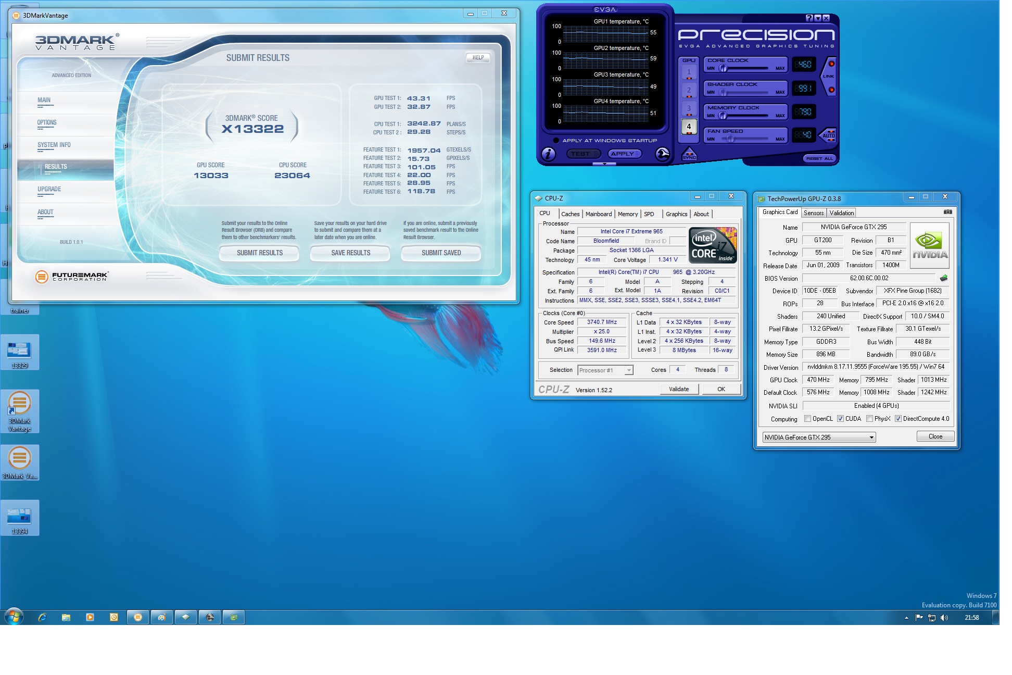Switch to Memory tab in CPU-Z
The image size is (1012, 675).
click(x=628, y=214)
